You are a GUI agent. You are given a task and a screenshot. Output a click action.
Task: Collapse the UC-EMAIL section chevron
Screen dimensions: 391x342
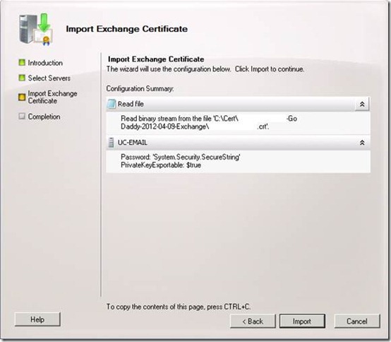pos(362,143)
